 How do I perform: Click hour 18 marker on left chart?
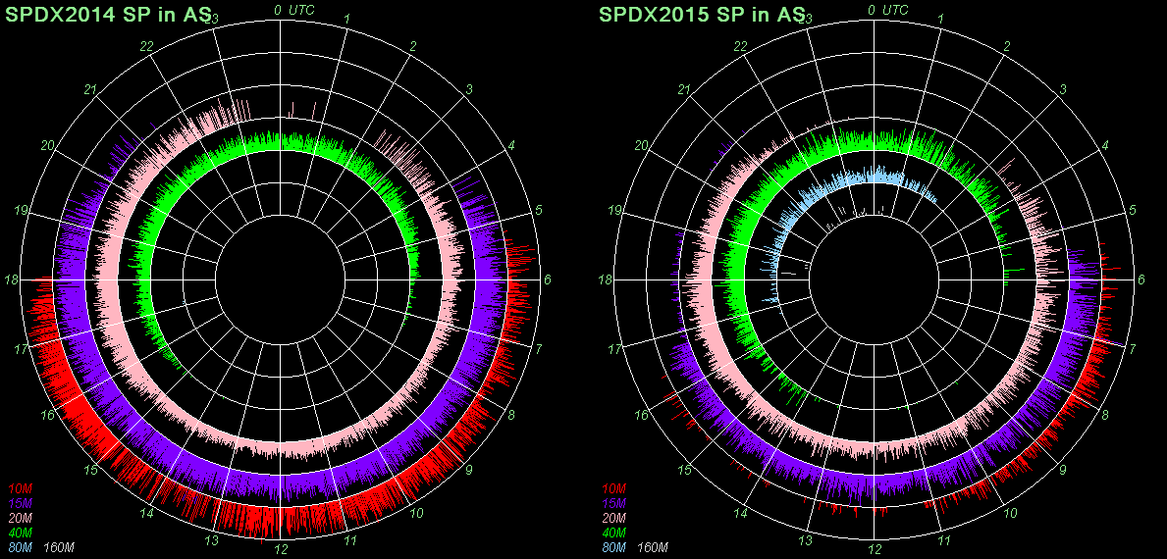click(x=12, y=279)
